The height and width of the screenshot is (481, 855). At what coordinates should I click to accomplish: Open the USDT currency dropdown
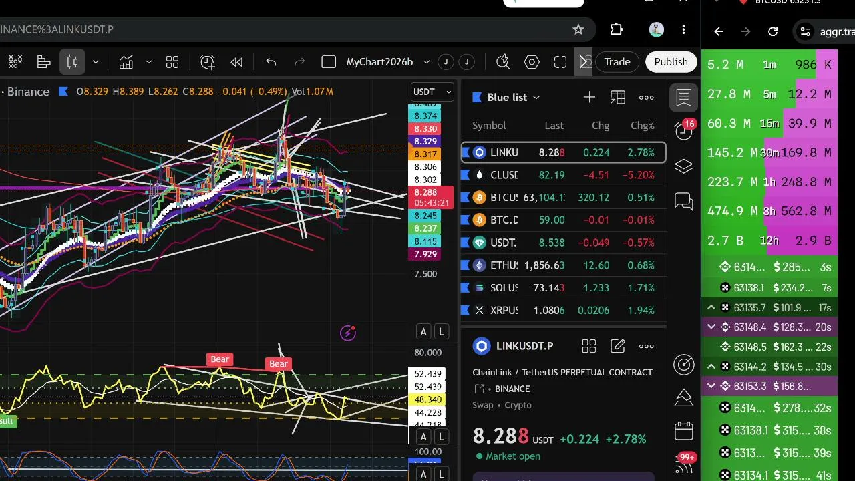point(432,92)
